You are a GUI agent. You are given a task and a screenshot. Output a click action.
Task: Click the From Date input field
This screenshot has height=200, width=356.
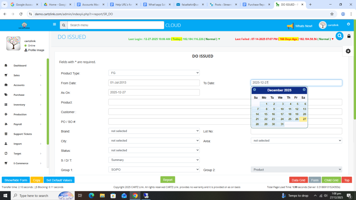click(154, 83)
